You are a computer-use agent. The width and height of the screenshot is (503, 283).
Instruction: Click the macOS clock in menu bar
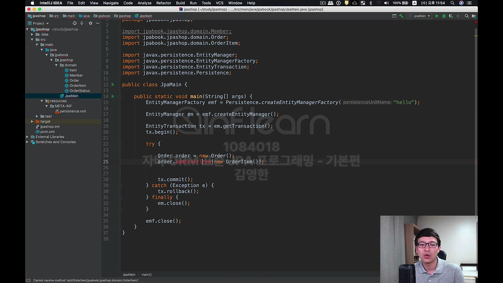coord(433,3)
